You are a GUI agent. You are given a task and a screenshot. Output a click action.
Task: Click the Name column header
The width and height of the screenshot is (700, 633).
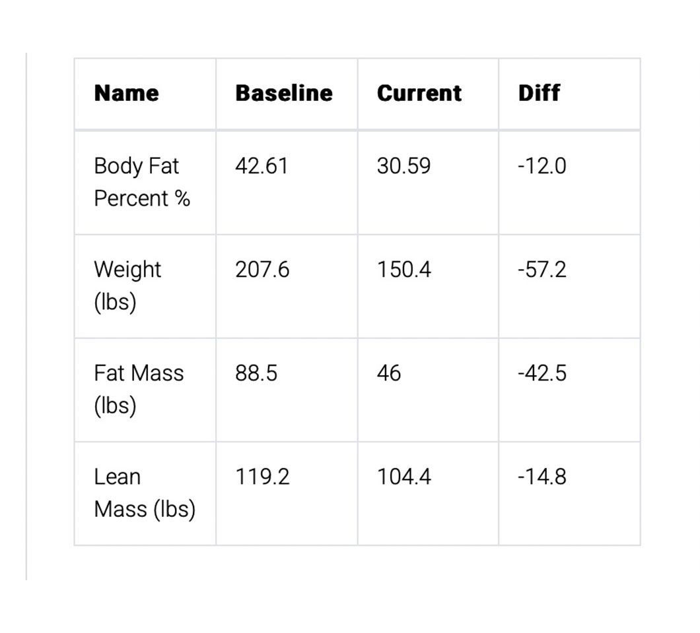coord(126,93)
